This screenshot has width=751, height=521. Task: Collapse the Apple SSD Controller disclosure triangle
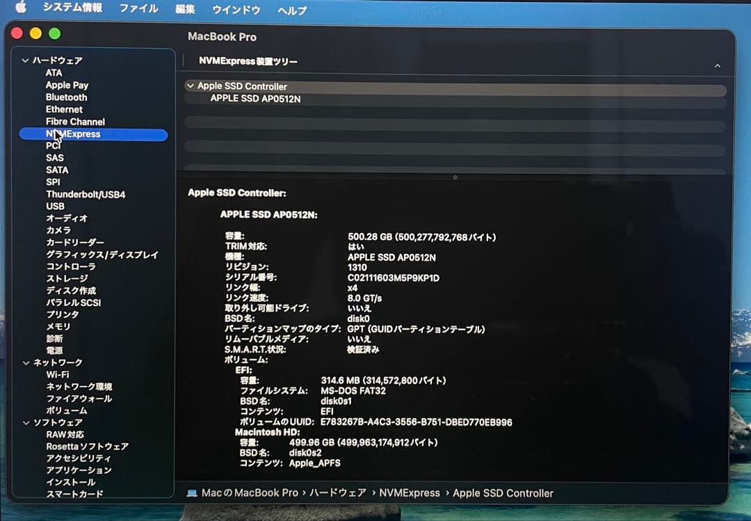point(190,86)
